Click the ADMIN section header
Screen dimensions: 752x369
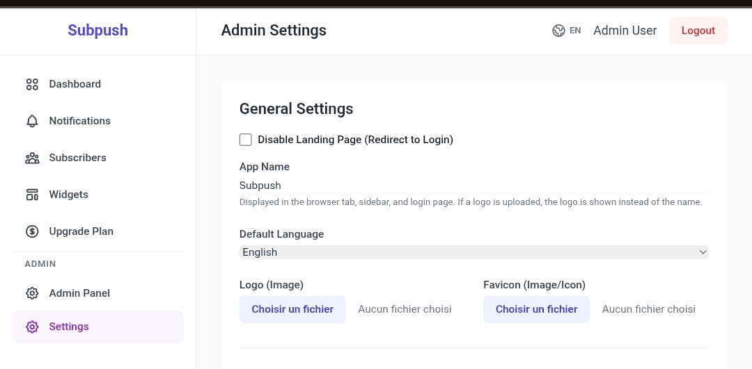pyautogui.click(x=40, y=264)
